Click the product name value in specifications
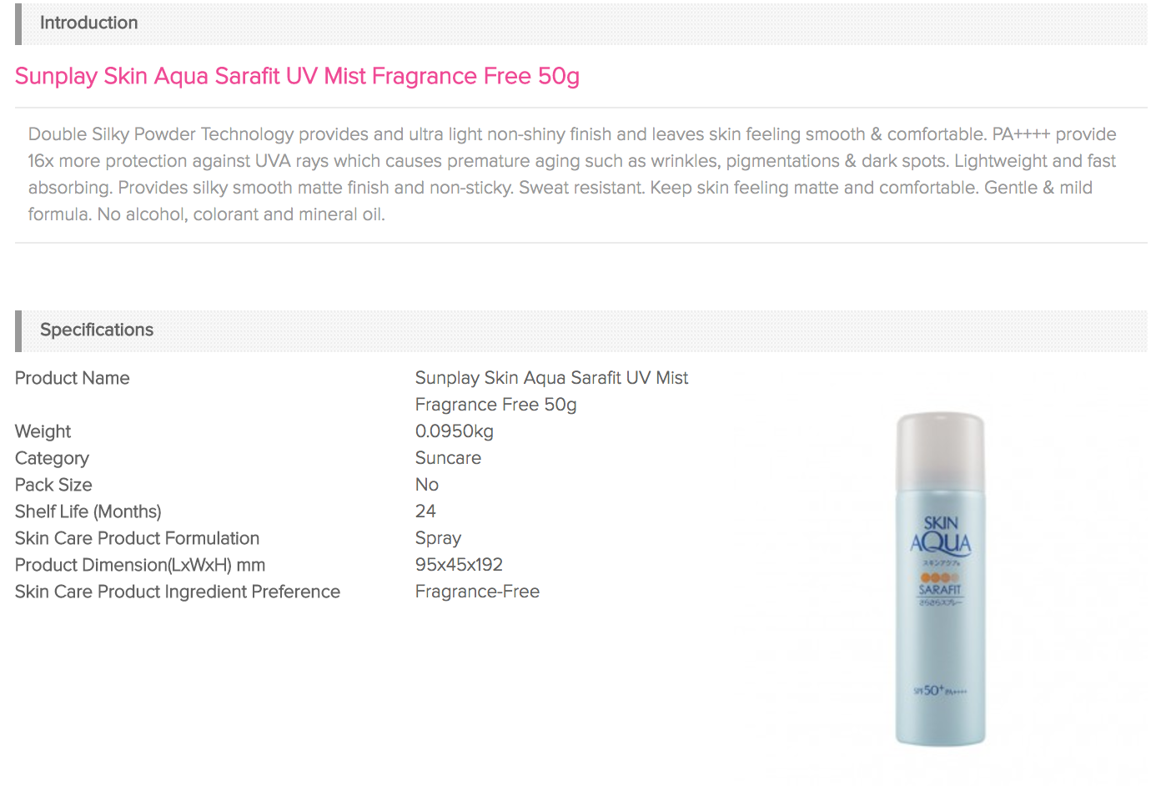 [551, 391]
